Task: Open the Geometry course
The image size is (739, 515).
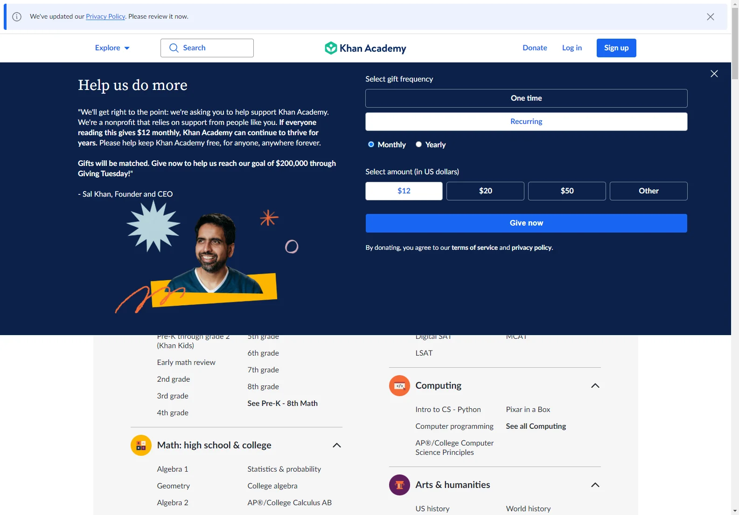Action: pos(174,486)
